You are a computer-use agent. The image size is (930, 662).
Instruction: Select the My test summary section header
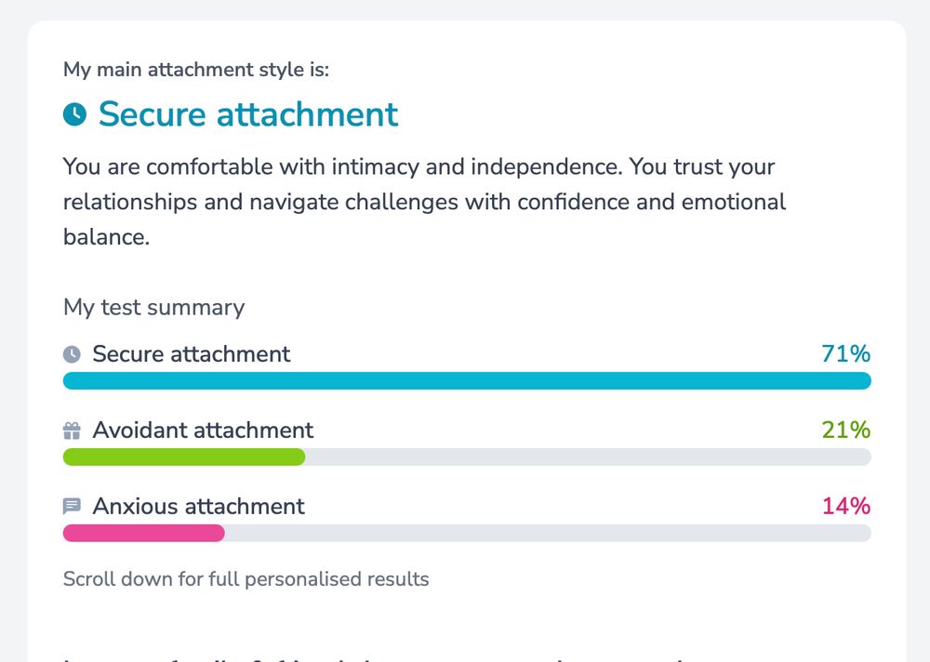[x=153, y=307]
